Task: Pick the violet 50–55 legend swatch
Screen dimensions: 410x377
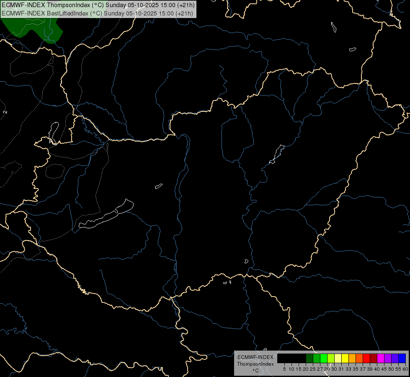Action: 395,358
